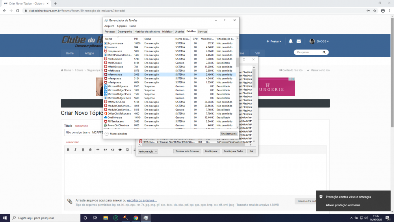Click the spoiler eye icon in editor
This screenshot has height=222, width=394.
click(120, 150)
